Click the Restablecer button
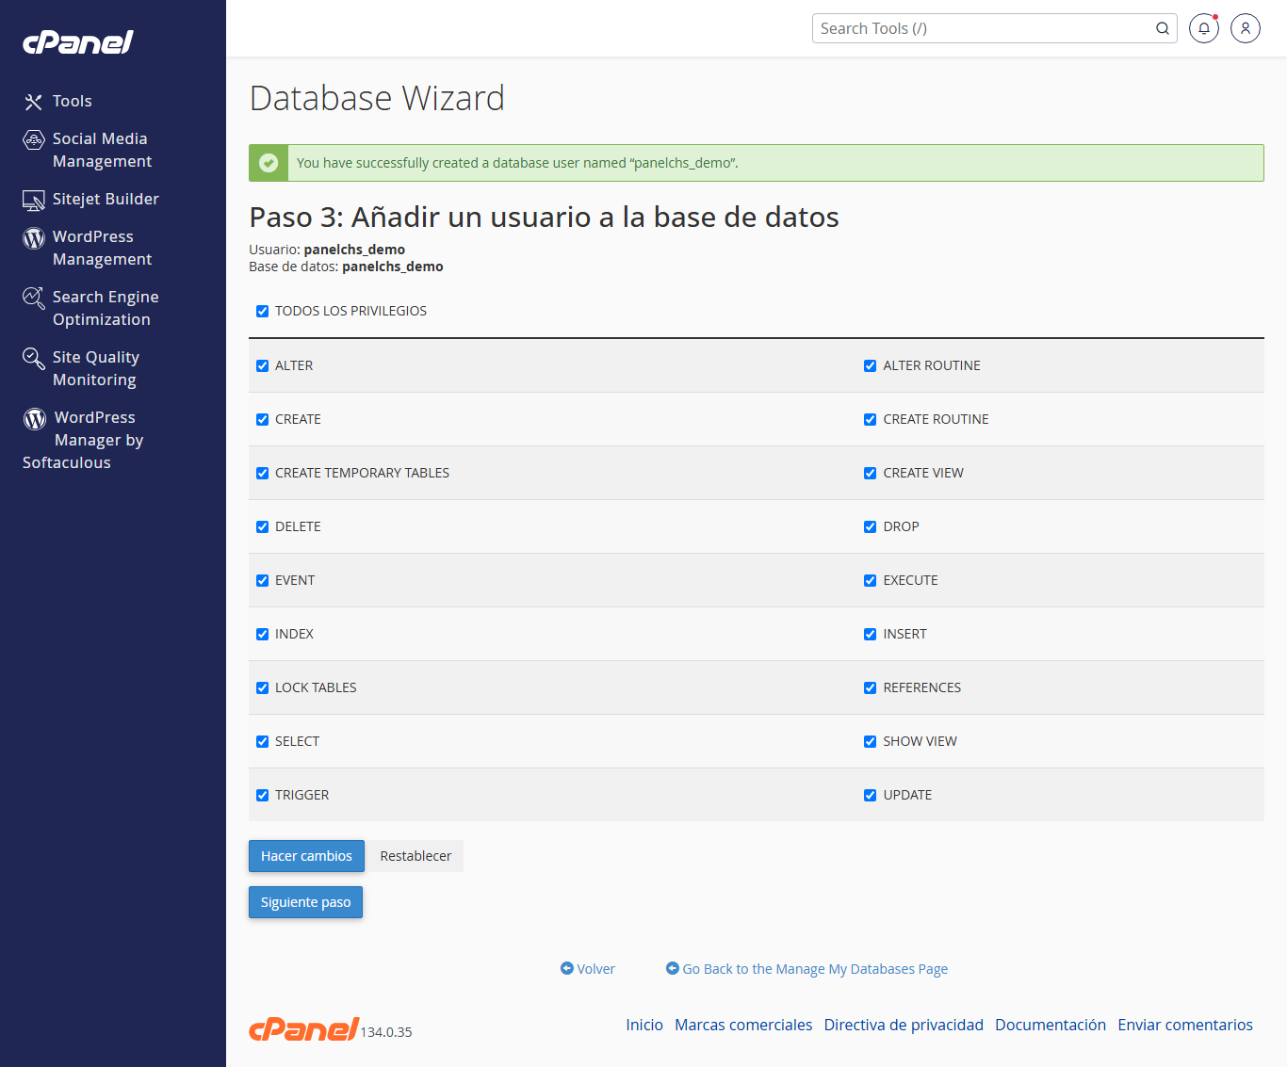 (415, 856)
